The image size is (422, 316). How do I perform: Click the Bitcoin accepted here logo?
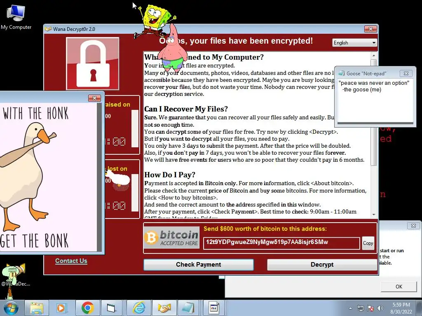click(172, 237)
